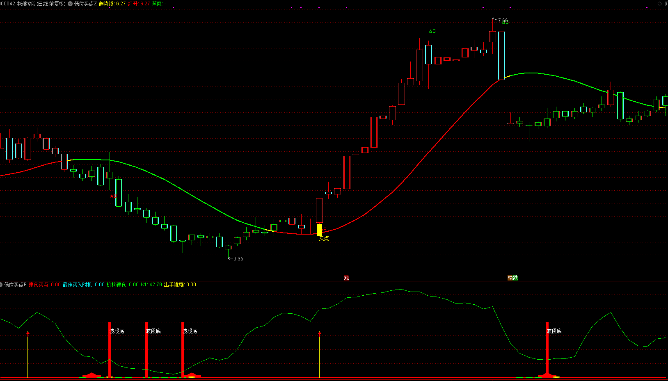Click the 建仓买点: 0.00 label
668x381 pixels.
point(44,285)
